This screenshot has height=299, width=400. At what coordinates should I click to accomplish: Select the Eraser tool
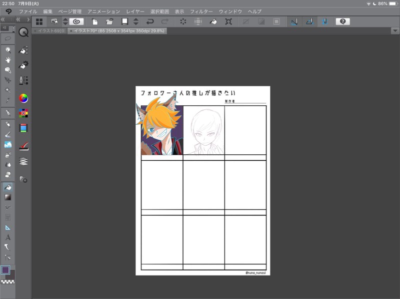pos(8,175)
